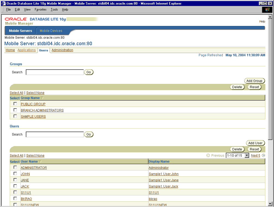The height and width of the screenshot is (207, 274).
Task: Click the vertical scrollbar thumb
Action: 270,79
